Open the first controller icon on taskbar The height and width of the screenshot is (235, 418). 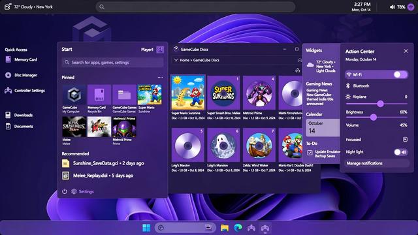(x=251, y=228)
